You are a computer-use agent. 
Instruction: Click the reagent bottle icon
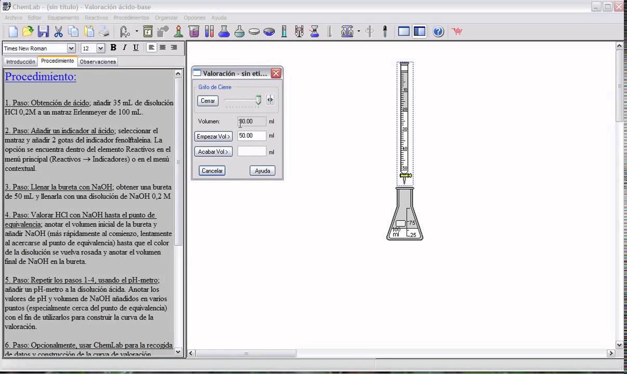(x=148, y=32)
